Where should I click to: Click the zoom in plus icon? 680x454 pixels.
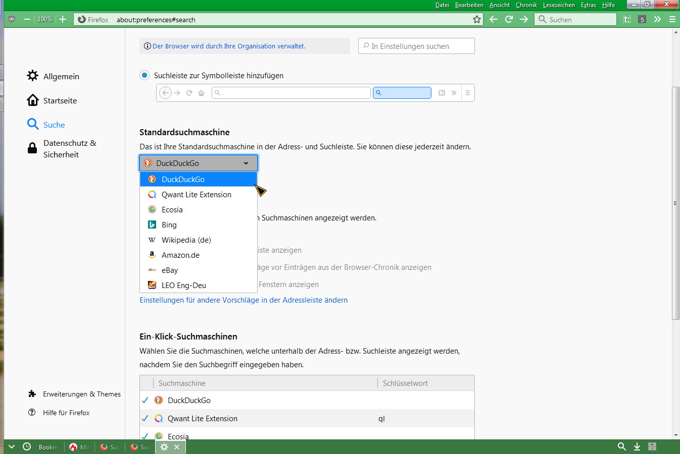point(63,20)
